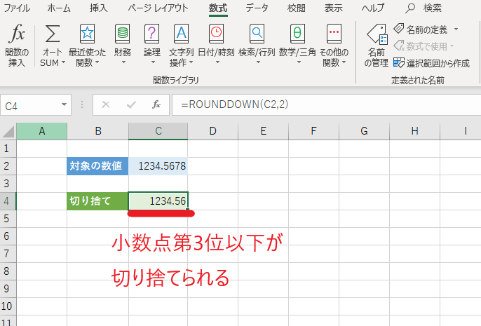Screen dimensions: 481x326
Task: Select row 4 header
Action: [8, 201]
